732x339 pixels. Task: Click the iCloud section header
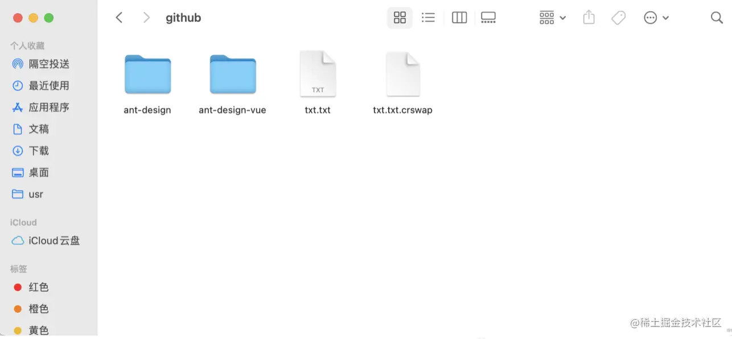(23, 222)
